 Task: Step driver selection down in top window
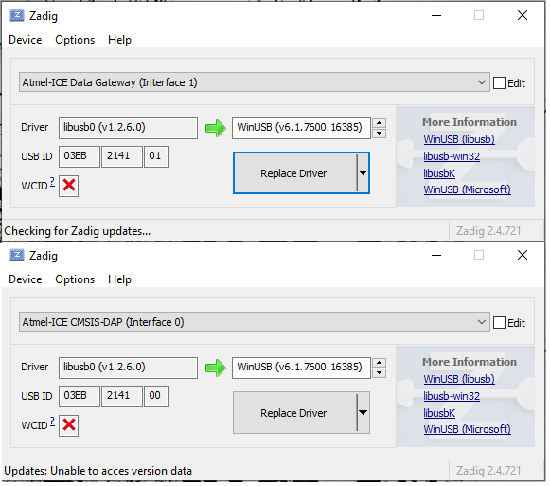tap(380, 134)
